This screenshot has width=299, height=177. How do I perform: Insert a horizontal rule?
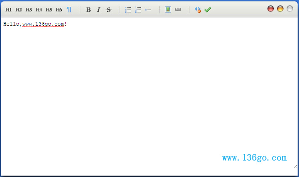coord(148,10)
